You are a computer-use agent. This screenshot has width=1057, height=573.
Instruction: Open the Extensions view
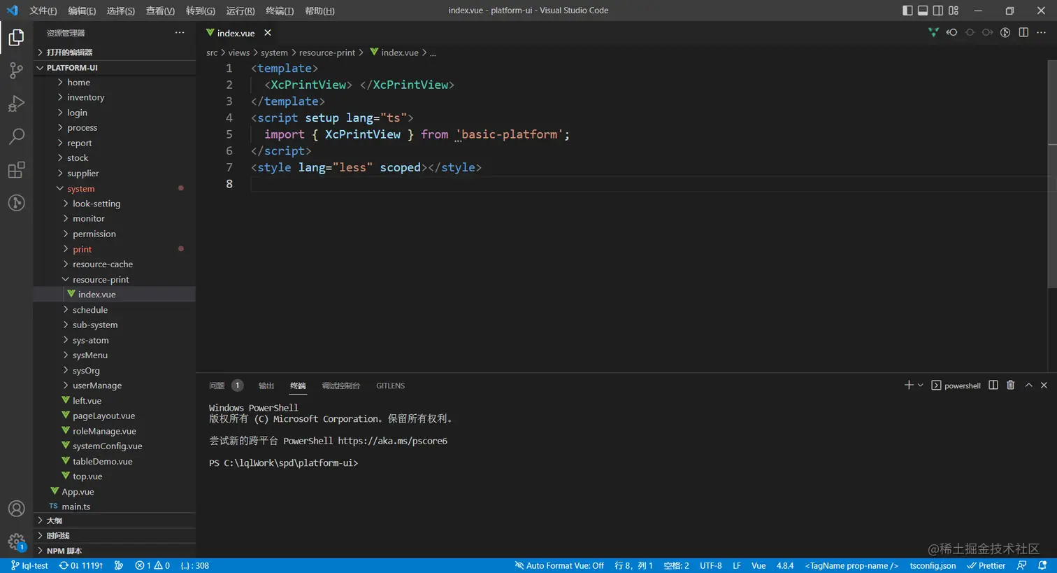coord(17,169)
